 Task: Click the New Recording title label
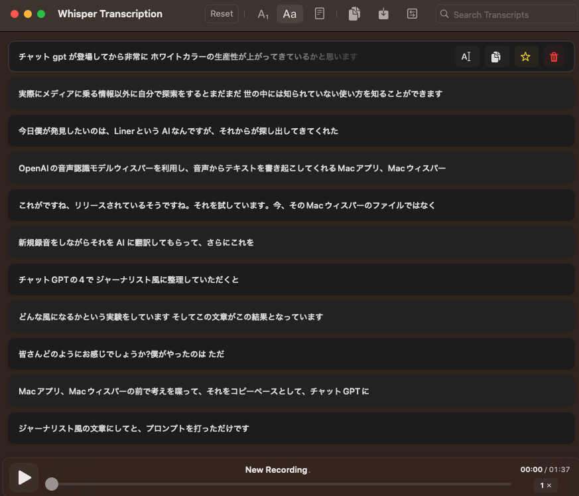tap(276, 470)
